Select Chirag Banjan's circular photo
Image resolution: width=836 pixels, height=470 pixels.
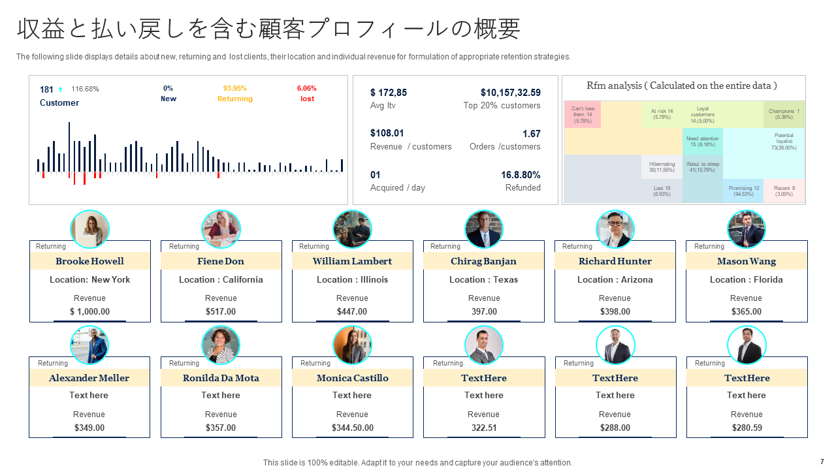tap(483, 229)
